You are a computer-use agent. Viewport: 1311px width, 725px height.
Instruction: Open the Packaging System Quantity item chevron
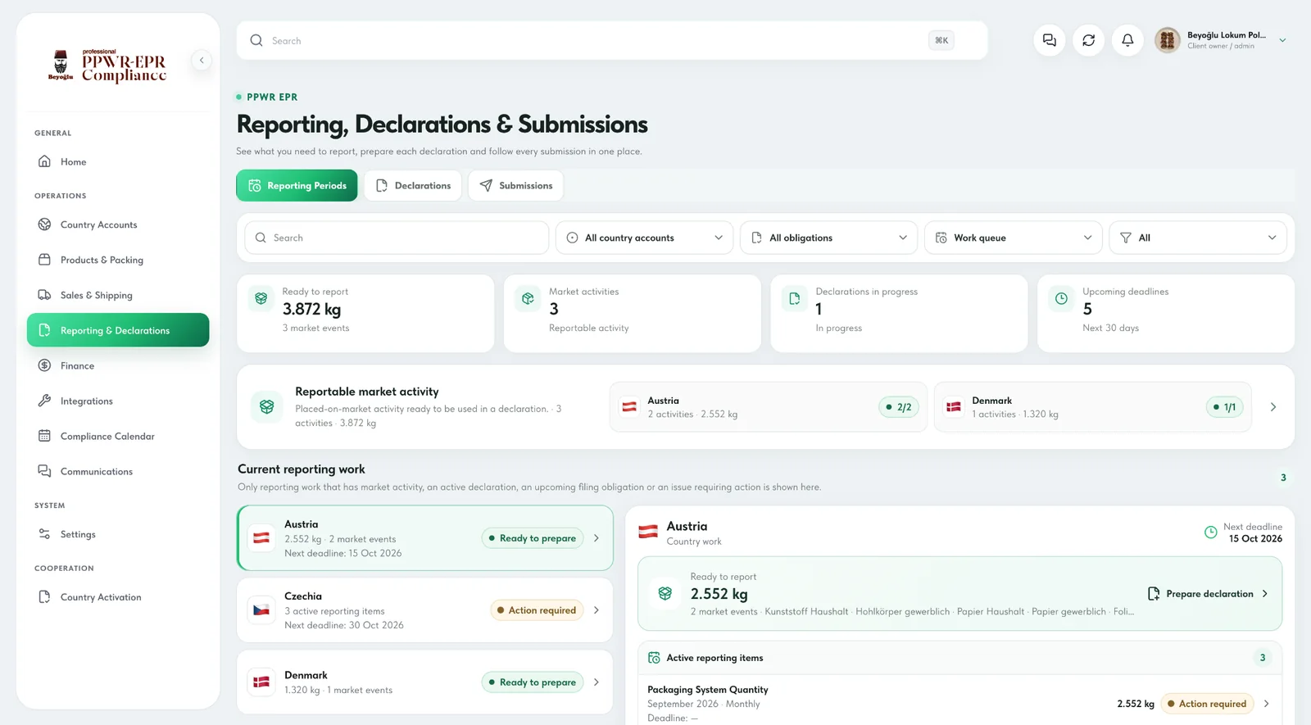pos(1266,704)
